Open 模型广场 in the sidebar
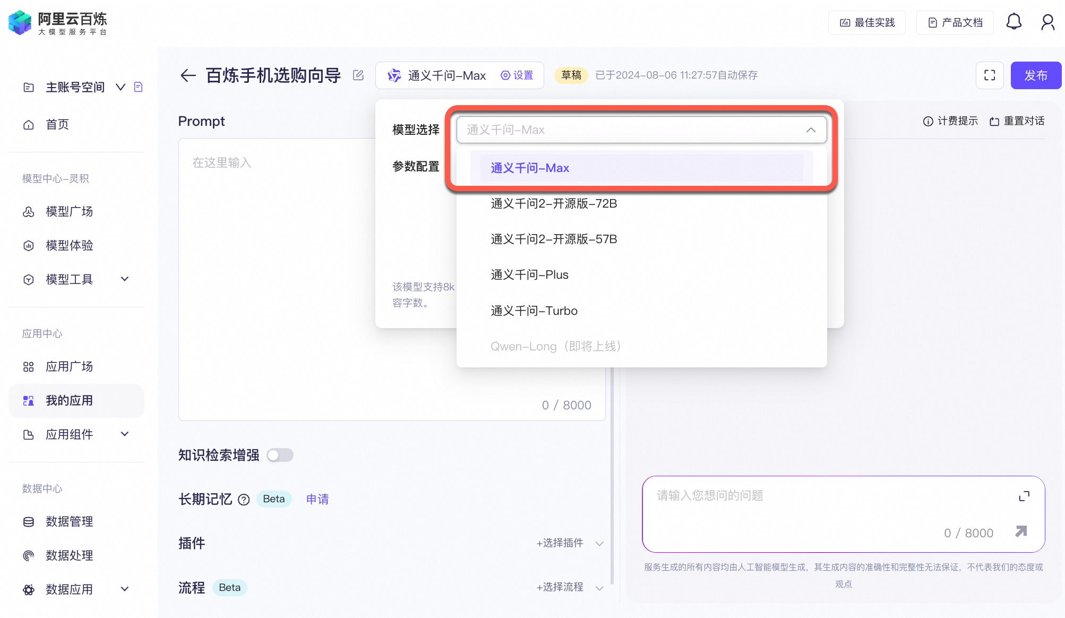The width and height of the screenshot is (1065, 618). [x=76, y=212]
